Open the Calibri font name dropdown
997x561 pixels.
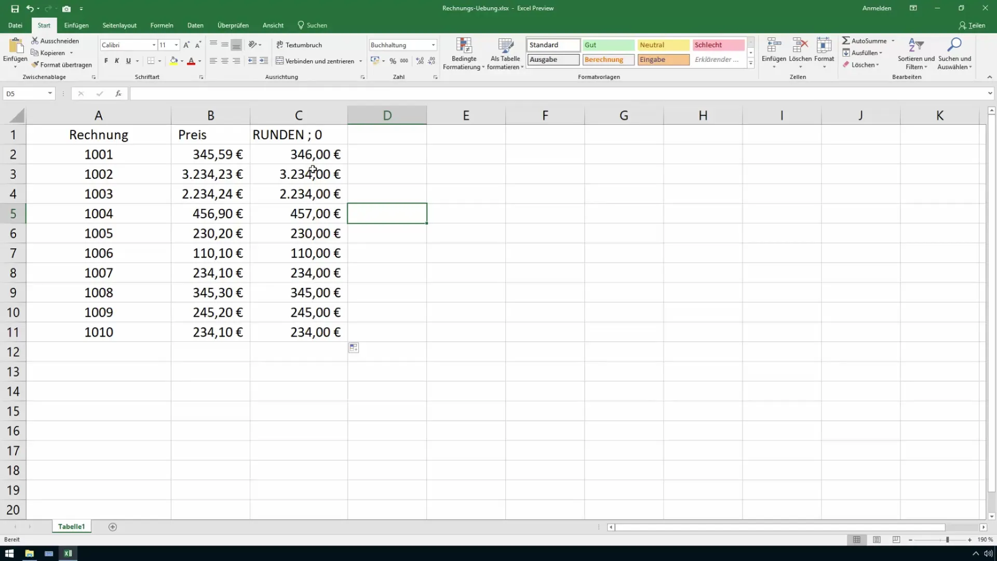154,45
